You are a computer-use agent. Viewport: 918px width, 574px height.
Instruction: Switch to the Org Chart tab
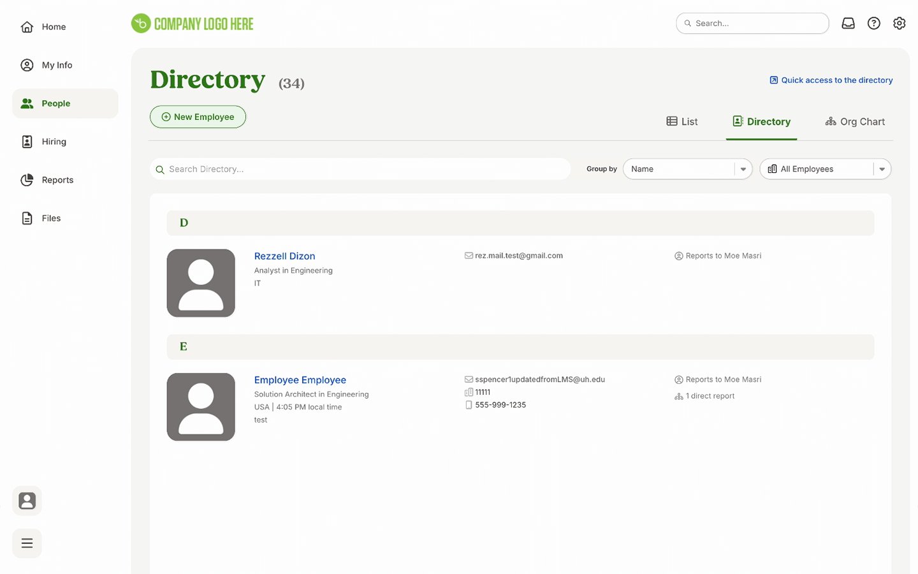tap(855, 122)
